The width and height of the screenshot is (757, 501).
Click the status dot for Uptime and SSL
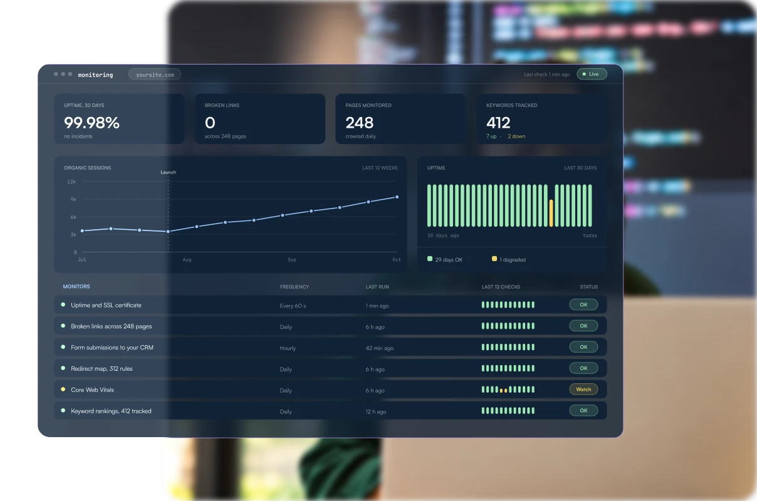pos(63,304)
